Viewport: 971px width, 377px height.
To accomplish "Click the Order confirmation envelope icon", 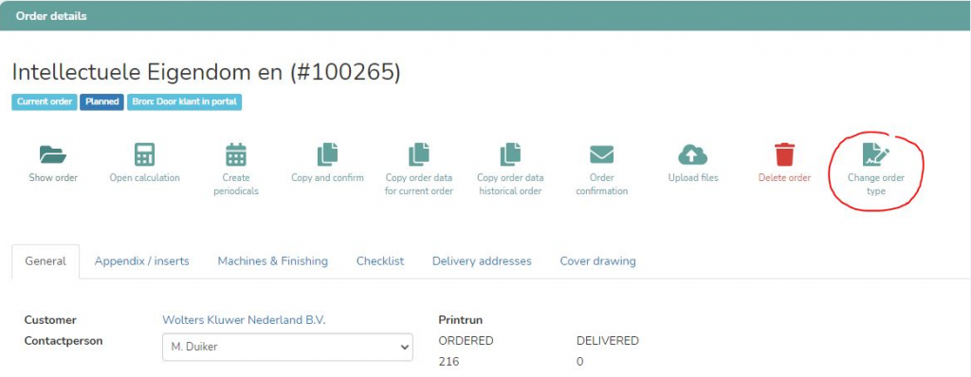I will pos(601,154).
